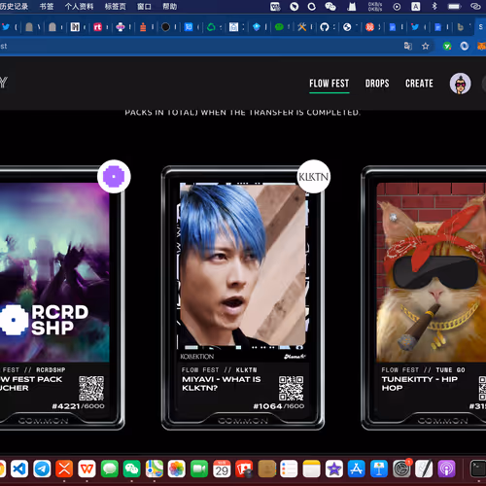Open Keynote from the dock
Screen dimensions: 486x486
(379, 469)
